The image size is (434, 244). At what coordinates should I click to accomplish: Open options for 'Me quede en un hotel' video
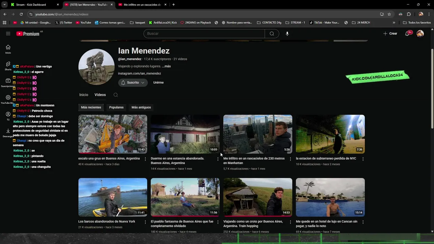(363, 222)
